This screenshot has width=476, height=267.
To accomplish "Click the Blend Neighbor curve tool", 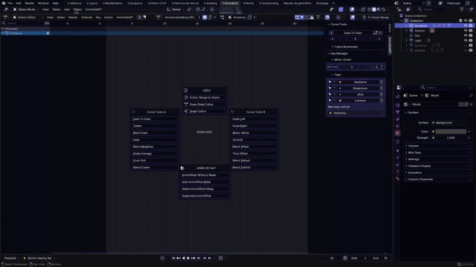I will point(155,146).
